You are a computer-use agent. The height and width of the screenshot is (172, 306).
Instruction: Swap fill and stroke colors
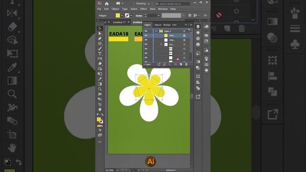(102, 115)
